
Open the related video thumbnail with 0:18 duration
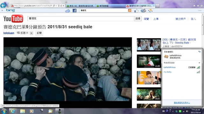click(149, 78)
